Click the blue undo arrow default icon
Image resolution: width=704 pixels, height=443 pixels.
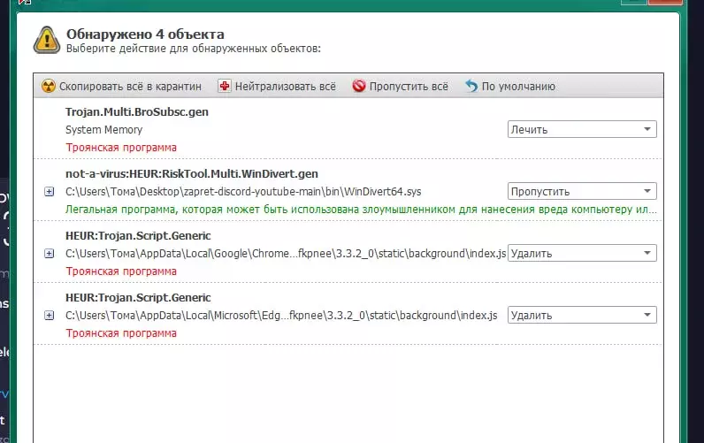tap(471, 86)
